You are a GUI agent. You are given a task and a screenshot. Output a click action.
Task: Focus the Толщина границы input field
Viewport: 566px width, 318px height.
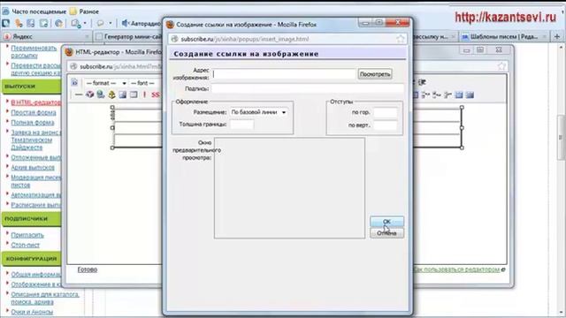(x=241, y=125)
